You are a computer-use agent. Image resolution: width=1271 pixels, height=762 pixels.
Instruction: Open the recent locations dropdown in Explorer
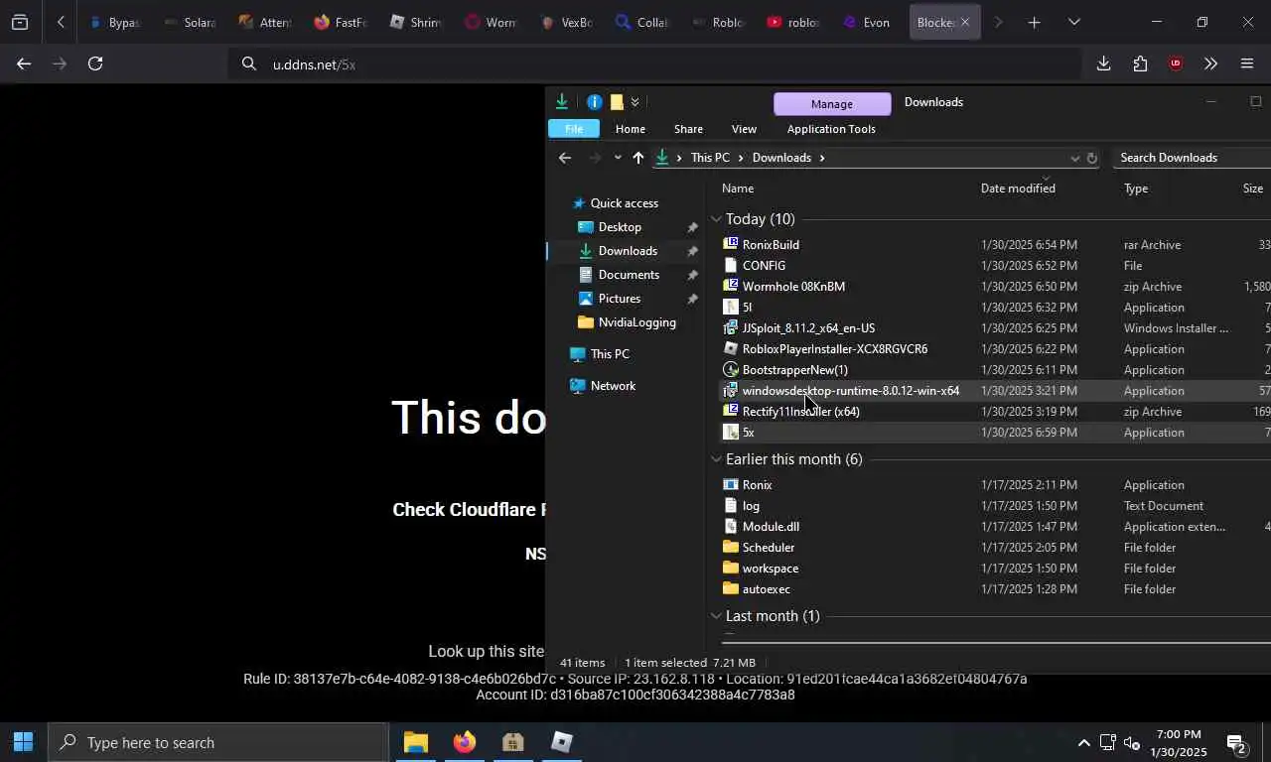[618, 158]
